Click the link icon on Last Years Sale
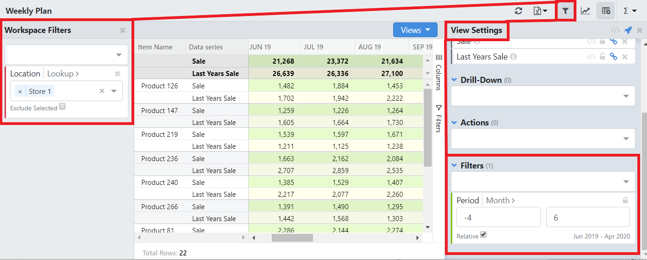 click(x=614, y=57)
